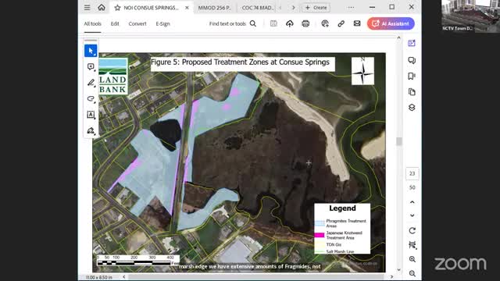Select the NOI CONSUE SPRINGS tab
Viewport: 500px width, 281px height.
151,8
